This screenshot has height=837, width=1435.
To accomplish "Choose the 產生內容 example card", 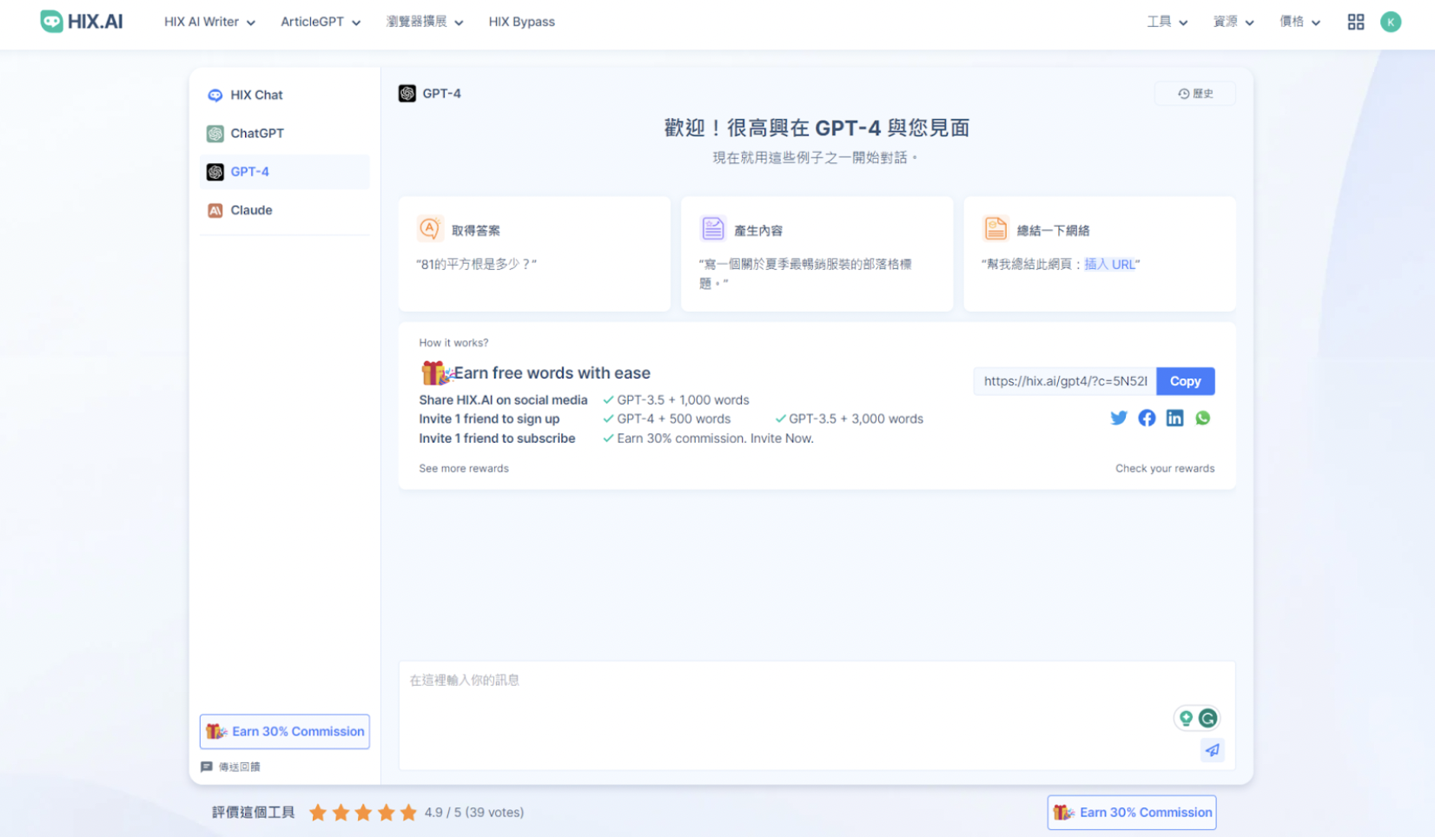I will pyautogui.click(x=817, y=254).
